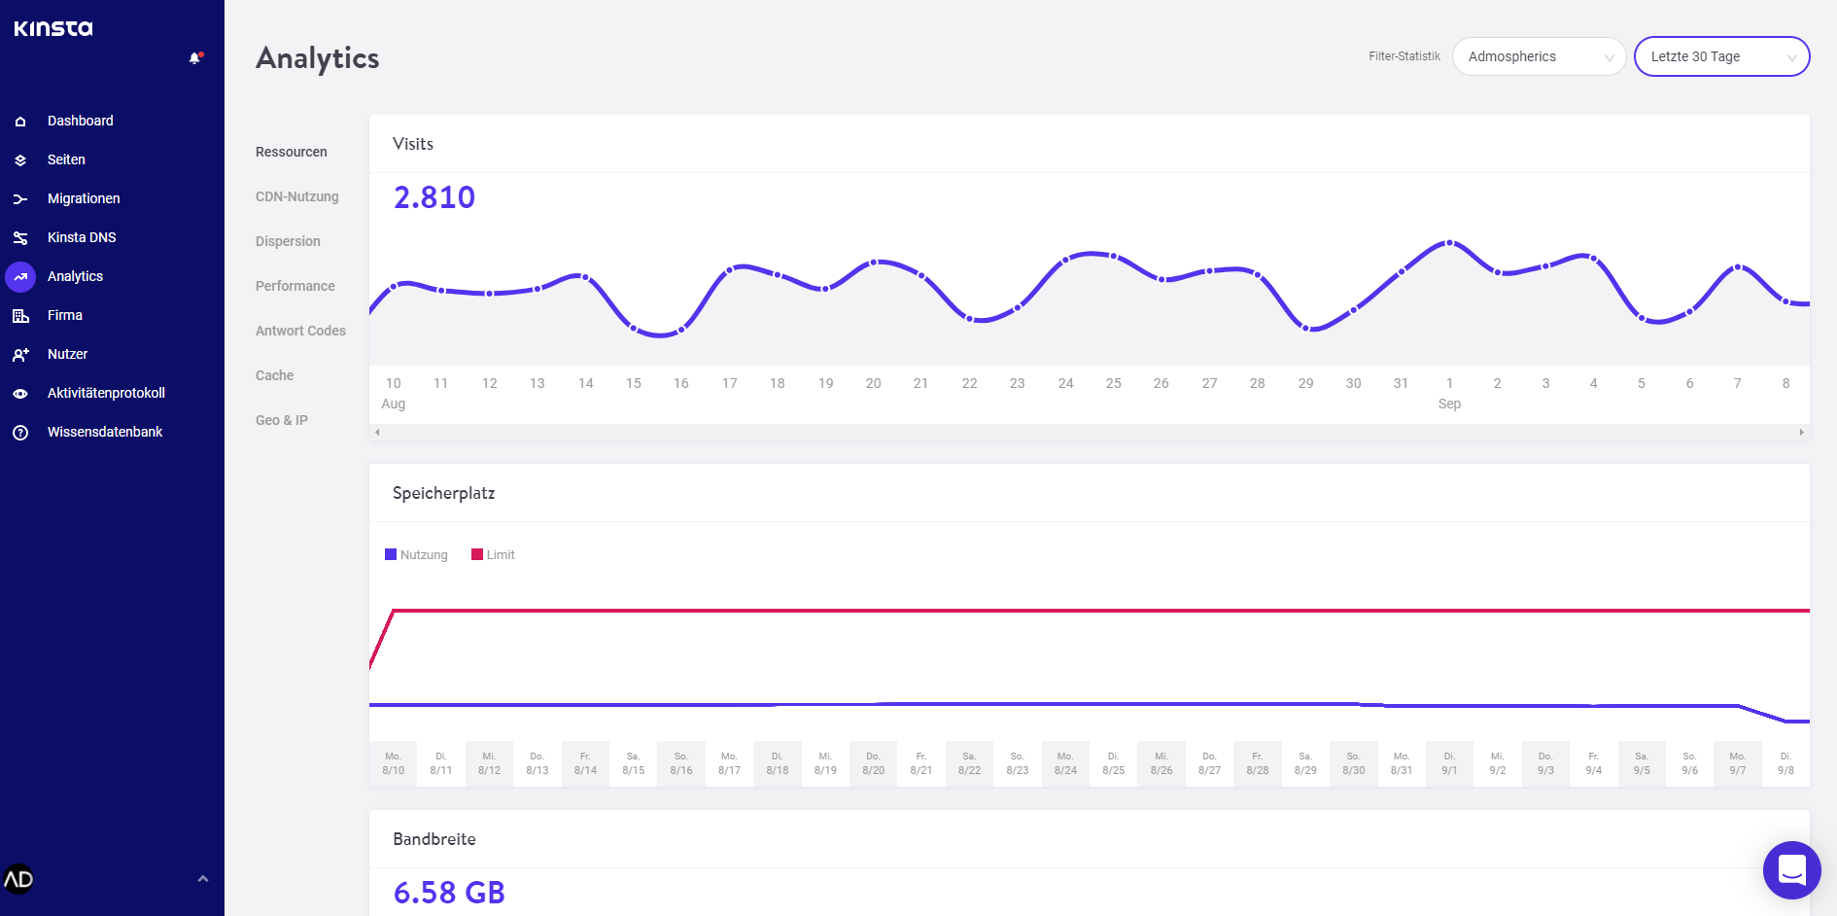Image resolution: width=1837 pixels, height=916 pixels.
Task: Expand the user menu chevron at bottom
Action: (203, 879)
